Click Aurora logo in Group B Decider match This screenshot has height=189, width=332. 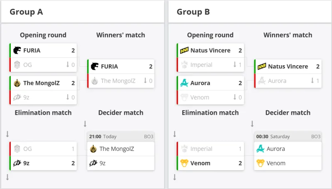pos(261,149)
